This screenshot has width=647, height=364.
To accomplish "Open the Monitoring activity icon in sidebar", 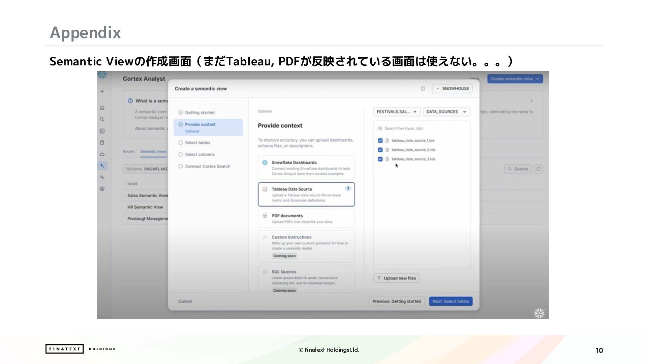I will point(102,177).
